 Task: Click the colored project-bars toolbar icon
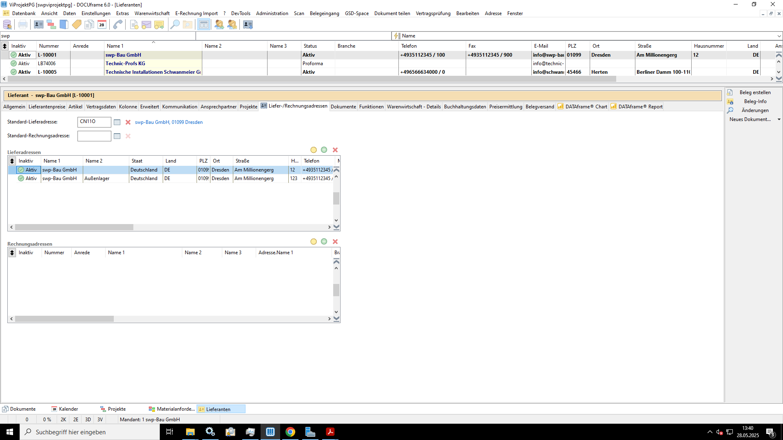pos(51,24)
